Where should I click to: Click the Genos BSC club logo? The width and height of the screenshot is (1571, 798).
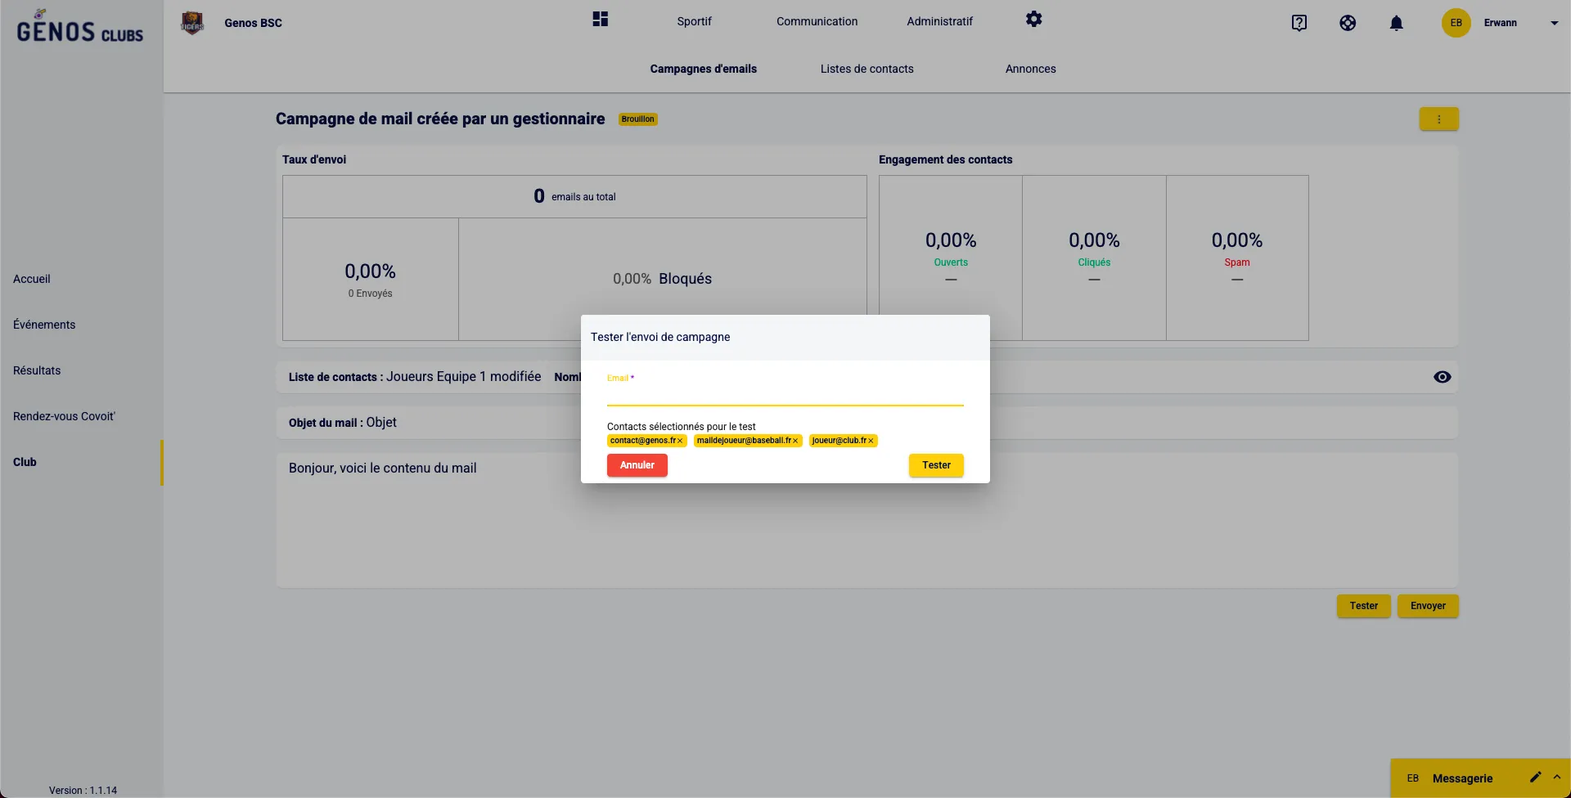click(192, 23)
